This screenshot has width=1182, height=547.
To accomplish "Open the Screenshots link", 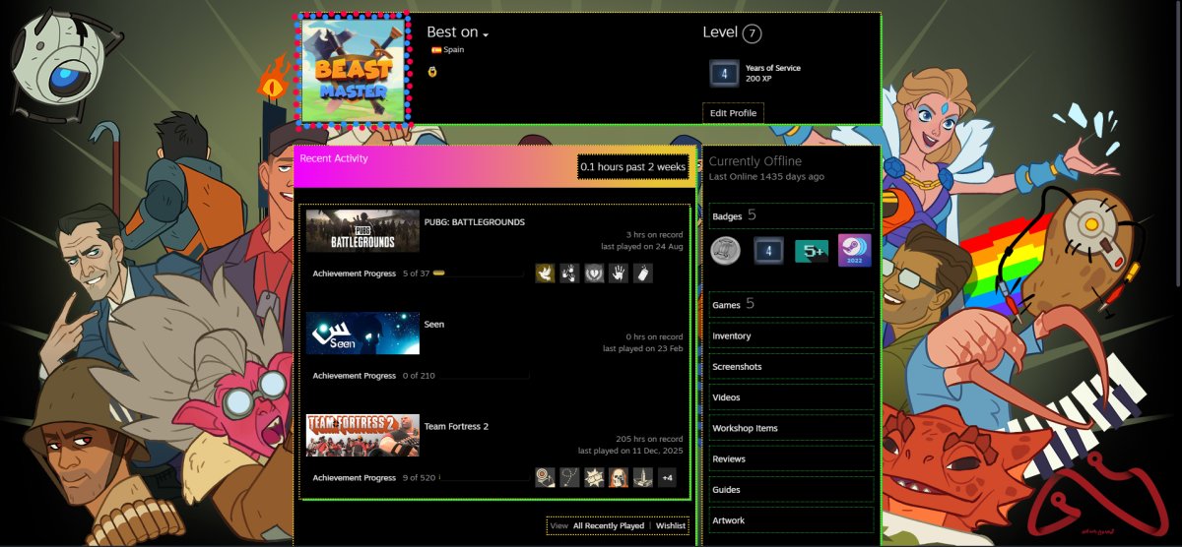I will click(791, 367).
